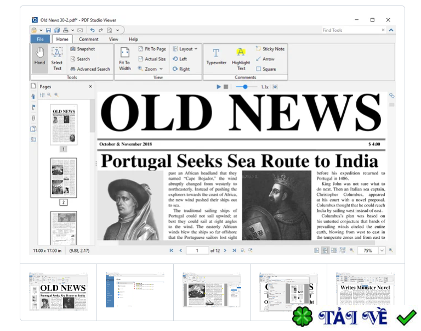
Task: Open file using the folder icon
Action: 34,30
